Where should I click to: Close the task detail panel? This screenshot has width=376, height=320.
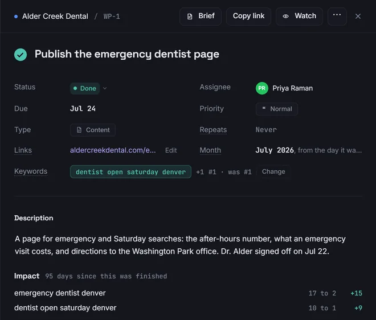pos(358,17)
